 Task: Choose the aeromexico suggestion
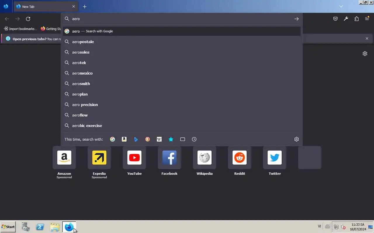[182, 73]
